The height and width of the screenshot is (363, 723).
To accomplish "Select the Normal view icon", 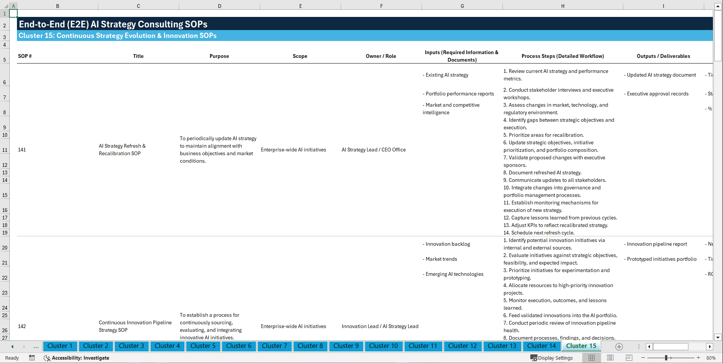I will tap(591, 358).
